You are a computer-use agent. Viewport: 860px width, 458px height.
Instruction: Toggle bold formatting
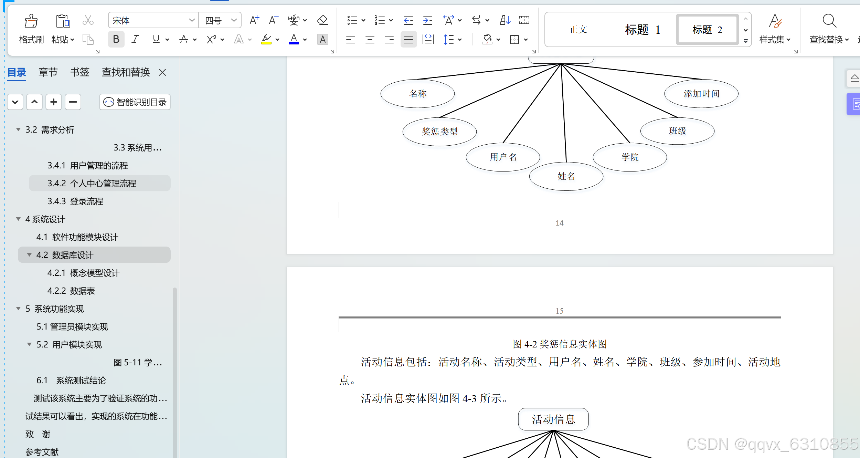coord(116,40)
